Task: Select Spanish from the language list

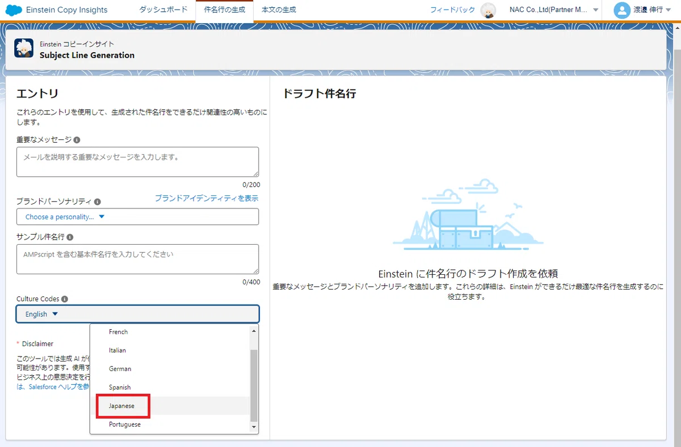Action: click(x=170, y=388)
